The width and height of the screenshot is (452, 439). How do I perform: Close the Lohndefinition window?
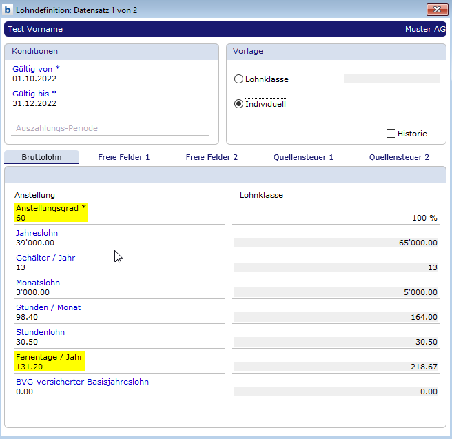[x=435, y=9]
